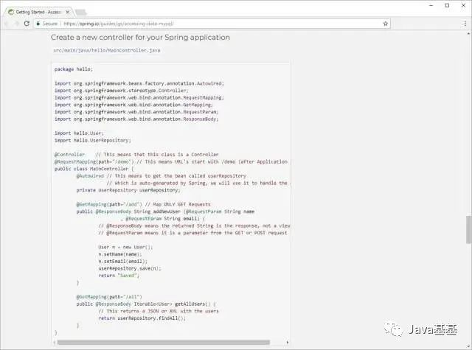Go back with the back arrow

coord(6,24)
